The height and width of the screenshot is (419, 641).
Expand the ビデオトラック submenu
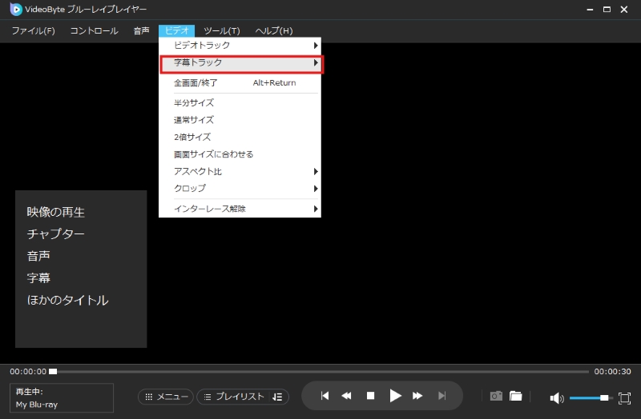point(240,46)
